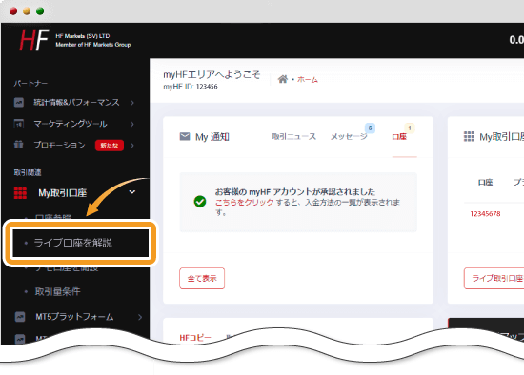Click the red 新たな badge

coord(110,146)
